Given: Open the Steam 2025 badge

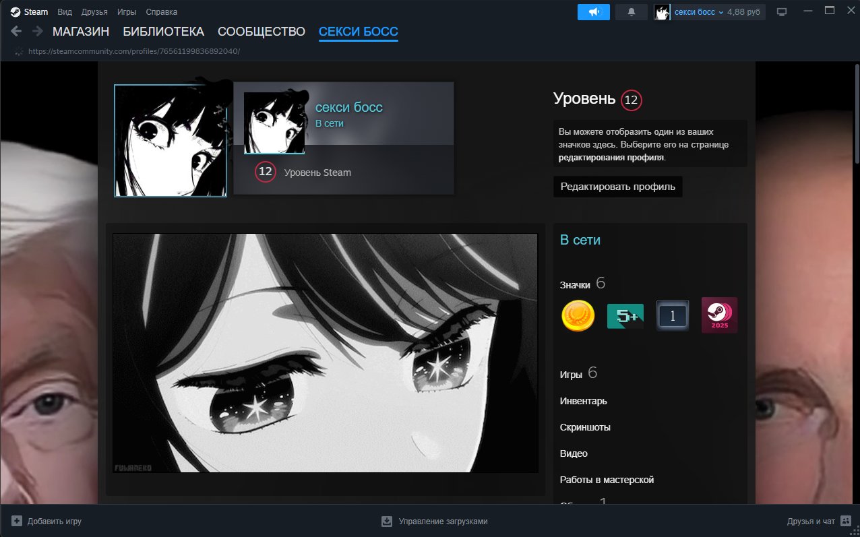Looking at the screenshot, I should (720, 315).
